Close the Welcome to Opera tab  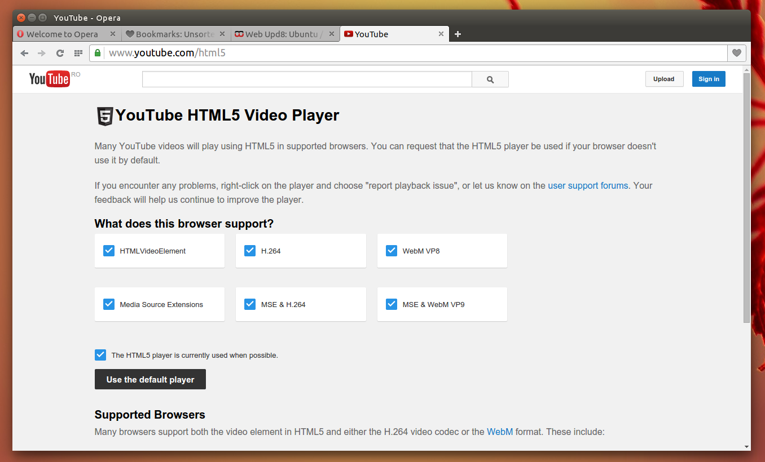[113, 34]
